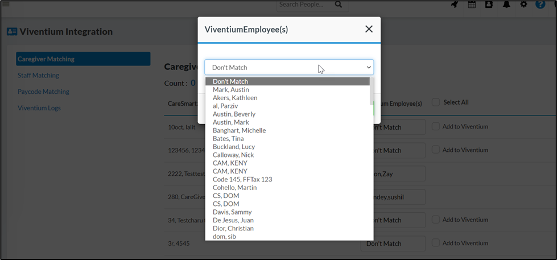Collapse the Don't Match dropdown box

click(x=289, y=67)
